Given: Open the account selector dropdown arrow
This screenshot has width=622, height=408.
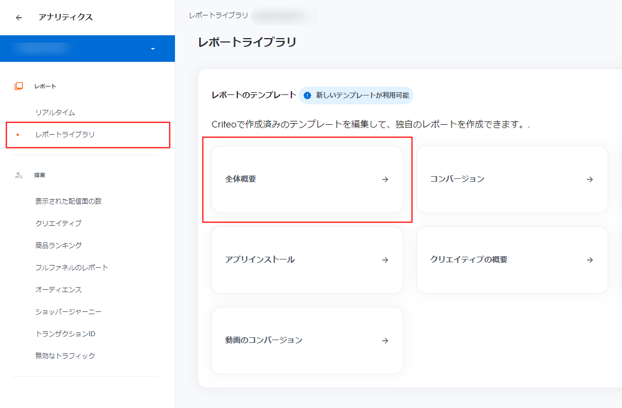Looking at the screenshot, I should click(153, 49).
